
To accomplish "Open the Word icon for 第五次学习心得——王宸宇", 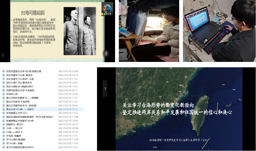I will click(4, 109).
